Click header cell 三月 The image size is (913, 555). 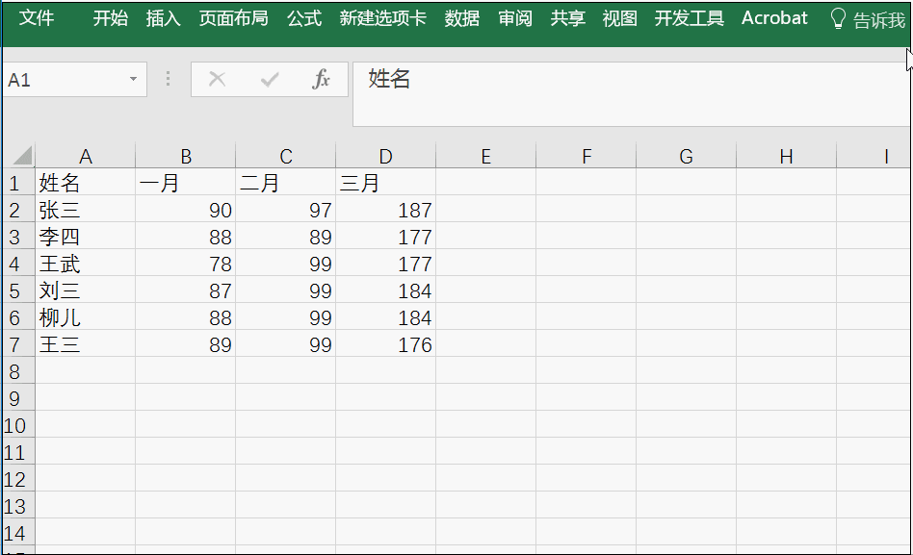(385, 183)
